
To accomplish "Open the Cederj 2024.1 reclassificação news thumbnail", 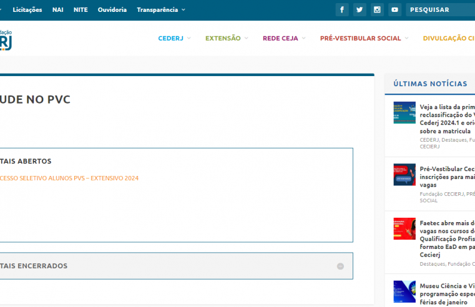I will tap(404, 112).
